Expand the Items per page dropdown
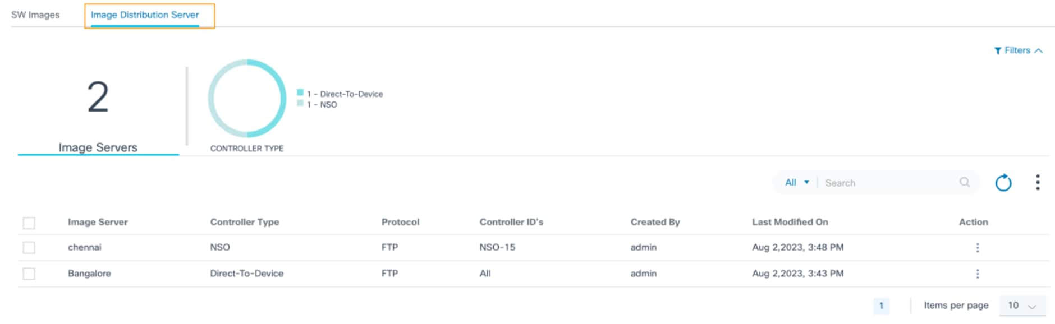1055x324 pixels. coord(1022,306)
